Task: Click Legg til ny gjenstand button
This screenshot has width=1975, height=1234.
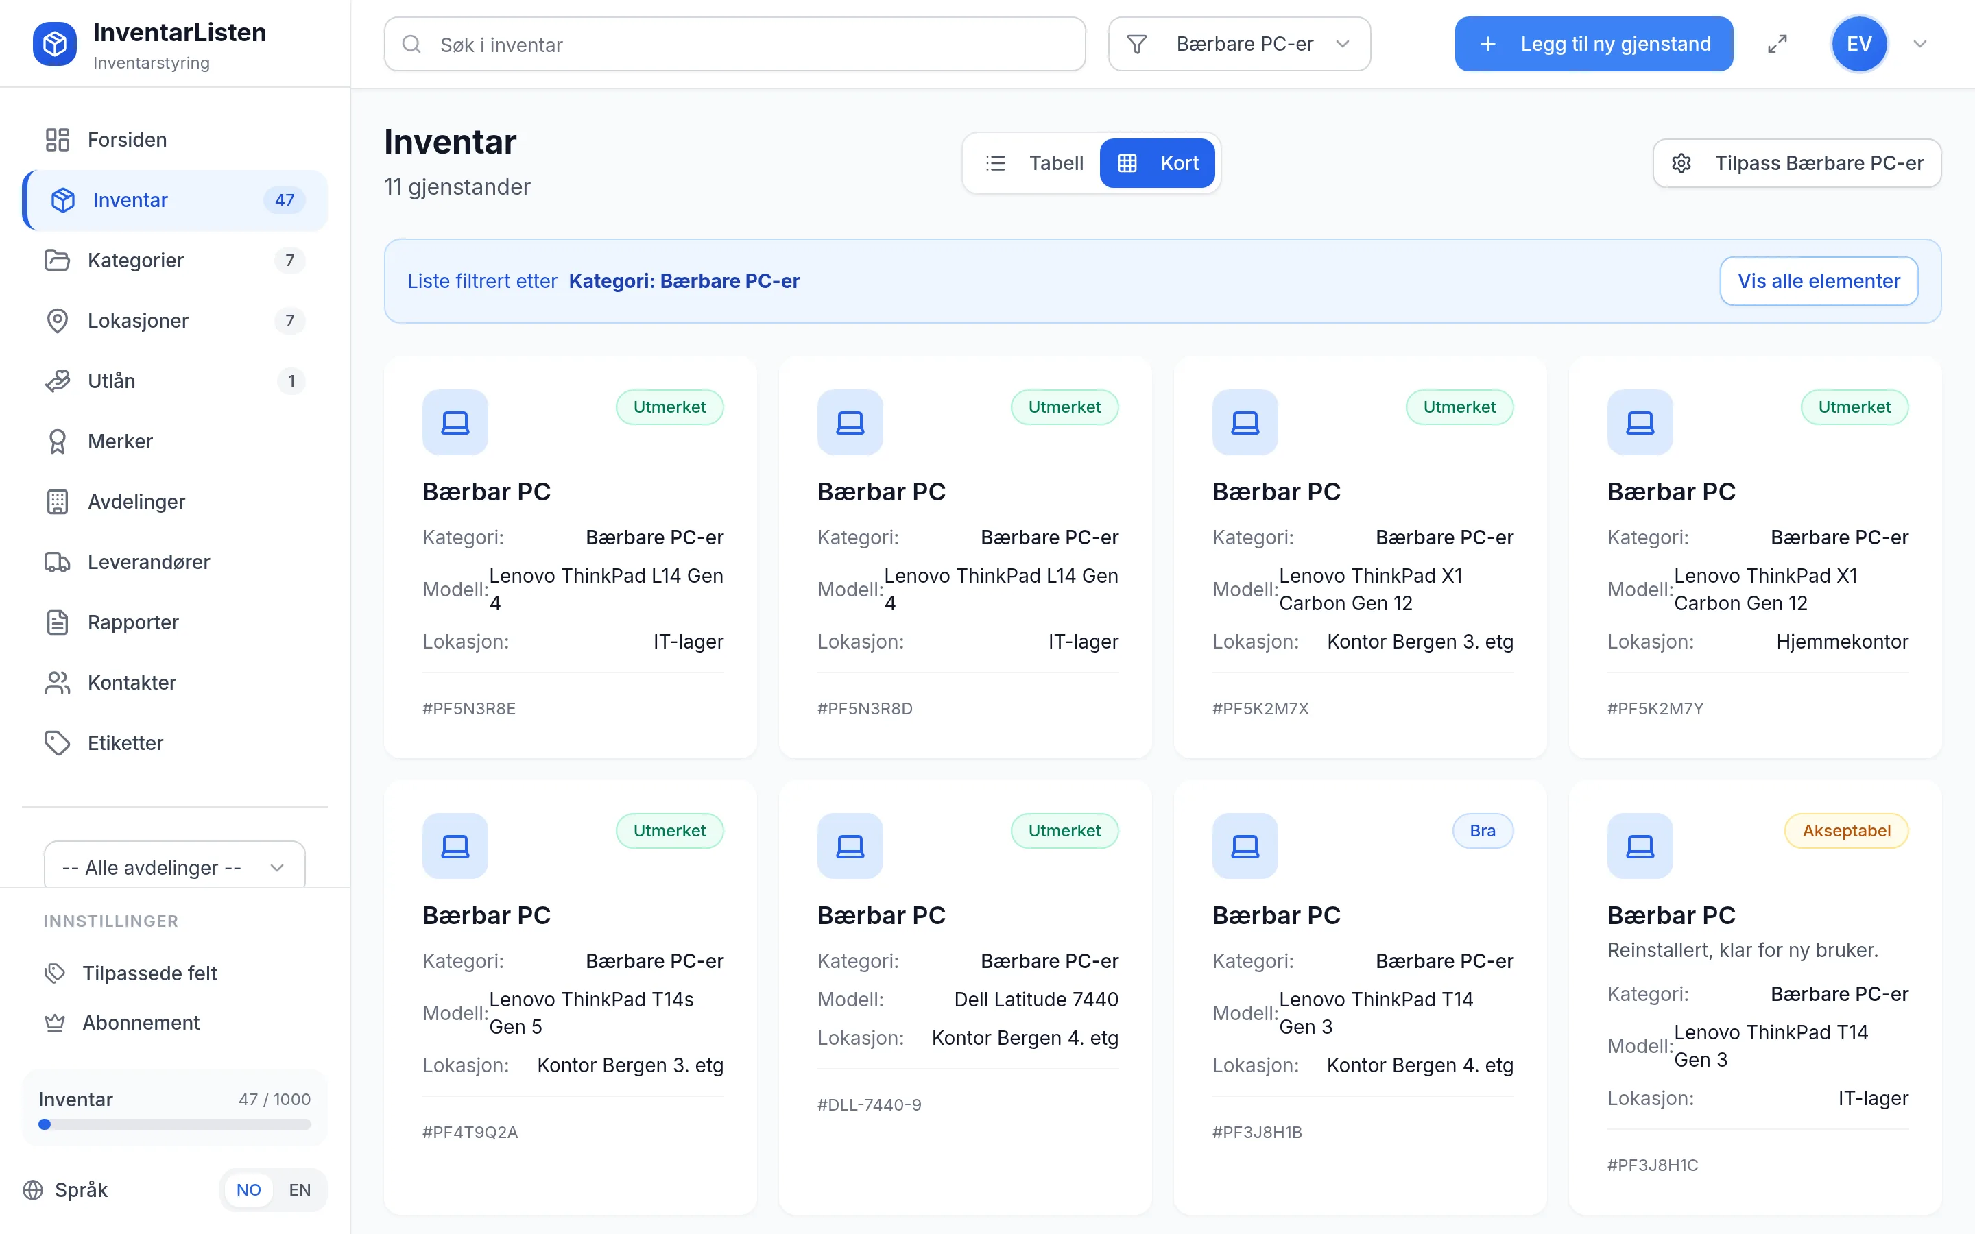Action: point(1593,44)
